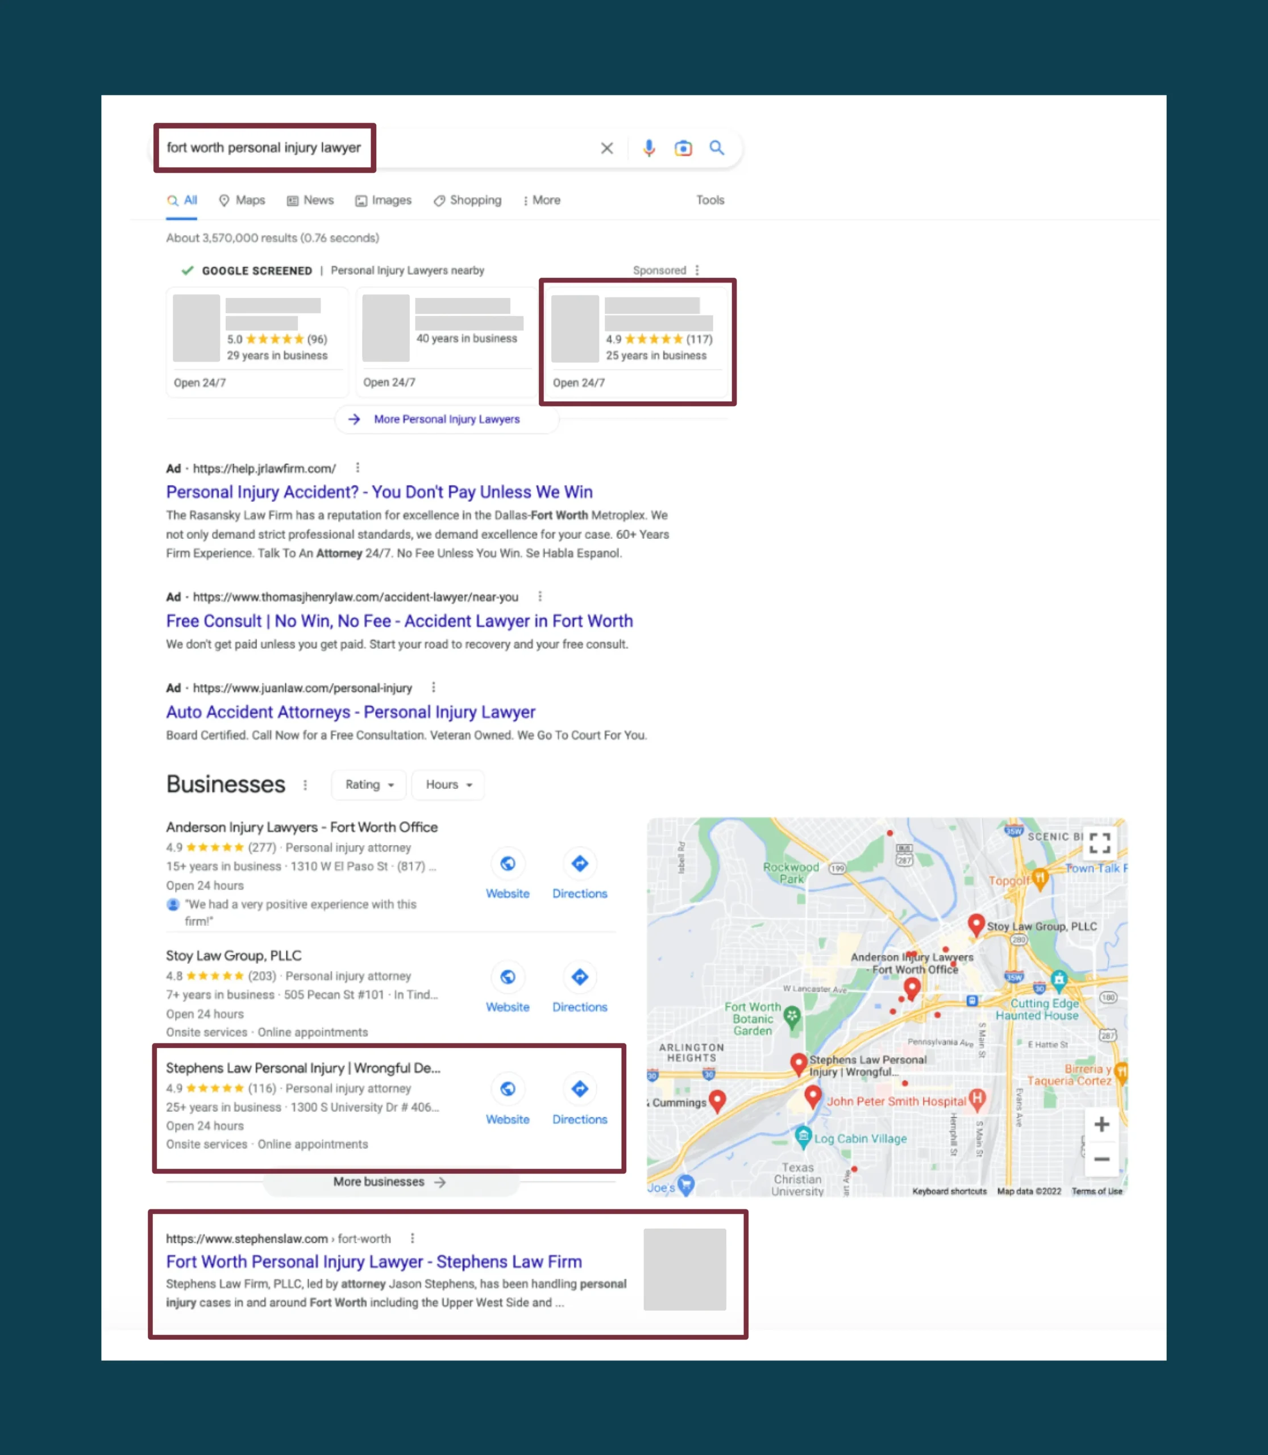This screenshot has width=1268, height=1455.
Task: Expand the Rating filter dropdown
Action: (x=369, y=785)
